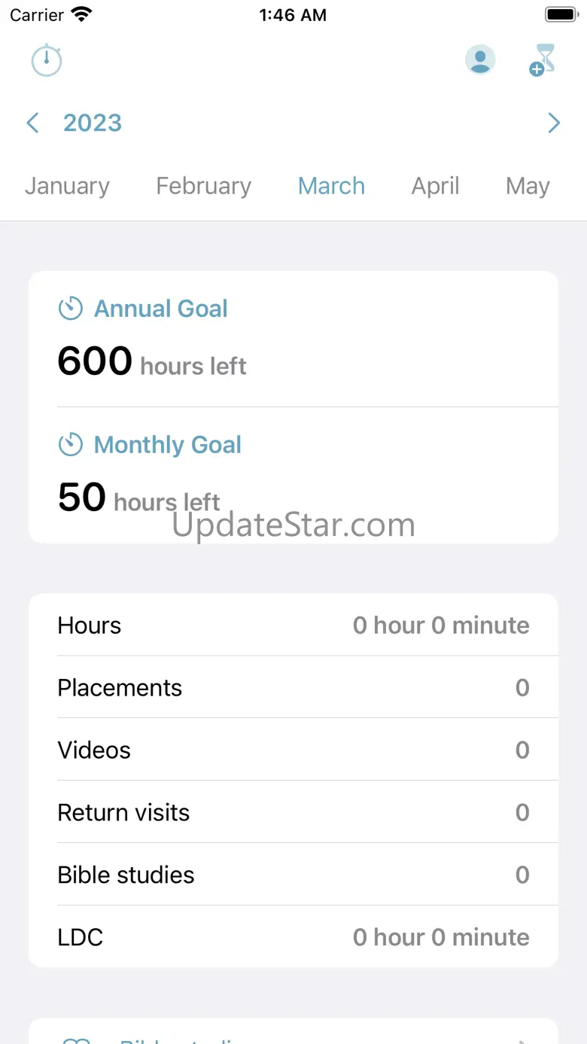Open the LDC hours row
Image resolution: width=587 pixels, height=1044 pixels.
pos(293,938)
